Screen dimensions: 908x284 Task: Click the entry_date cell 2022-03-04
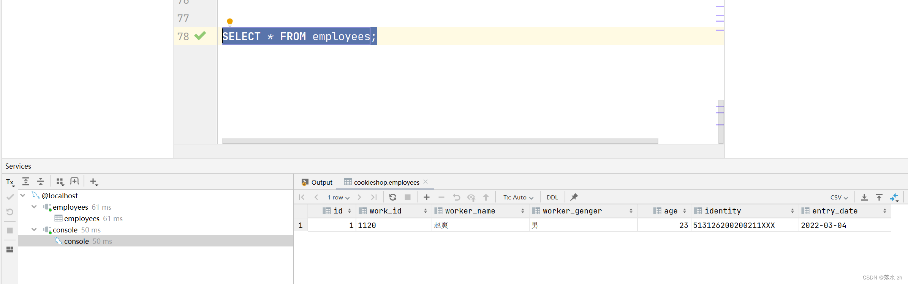click(845, 225)
